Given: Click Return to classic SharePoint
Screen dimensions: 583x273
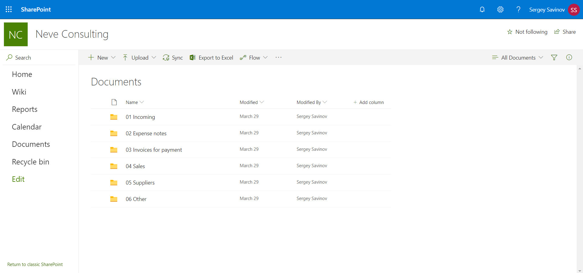Looking at the screenshot, I should [35, 264].
